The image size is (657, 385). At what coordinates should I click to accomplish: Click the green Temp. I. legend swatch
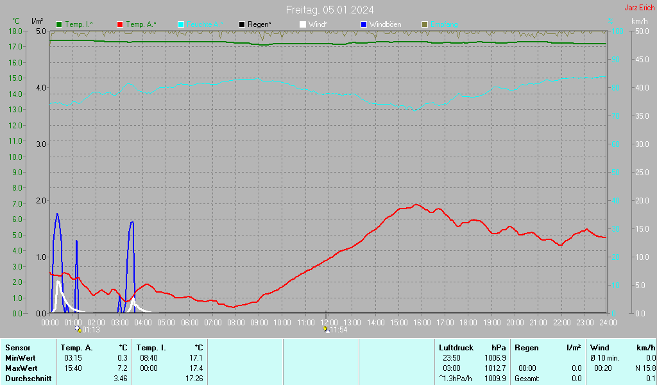(60, 24)
